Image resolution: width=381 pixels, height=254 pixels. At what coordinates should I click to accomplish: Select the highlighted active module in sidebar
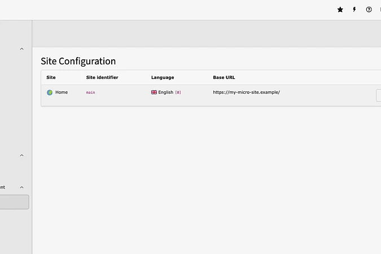point(14,202)
